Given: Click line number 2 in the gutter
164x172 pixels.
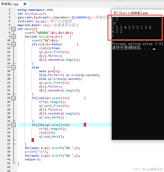Looking at the screenshot, I should pyautogui.click(x=10, y=10).
